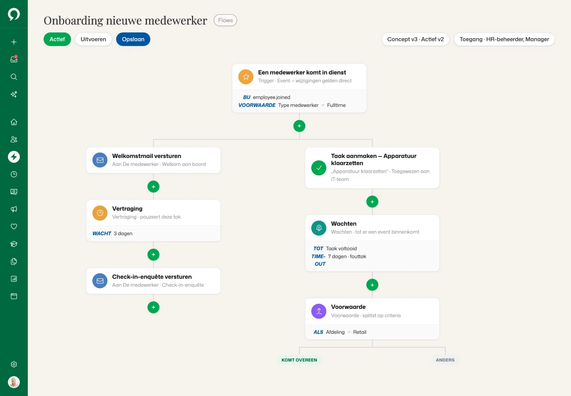Screen dimensions: 571x396
Task: Open the Concept v3 · Actief v2 version selector
Action: point(415,39)
